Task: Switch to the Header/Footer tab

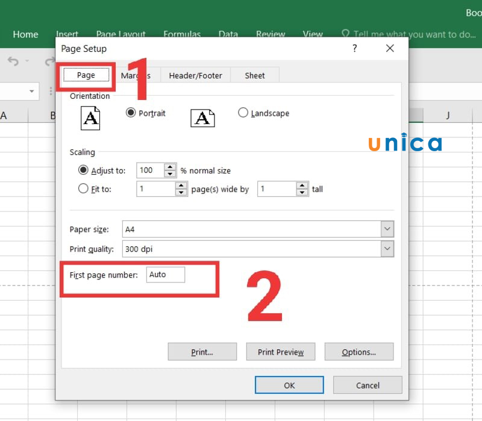Action: point(195,75)
